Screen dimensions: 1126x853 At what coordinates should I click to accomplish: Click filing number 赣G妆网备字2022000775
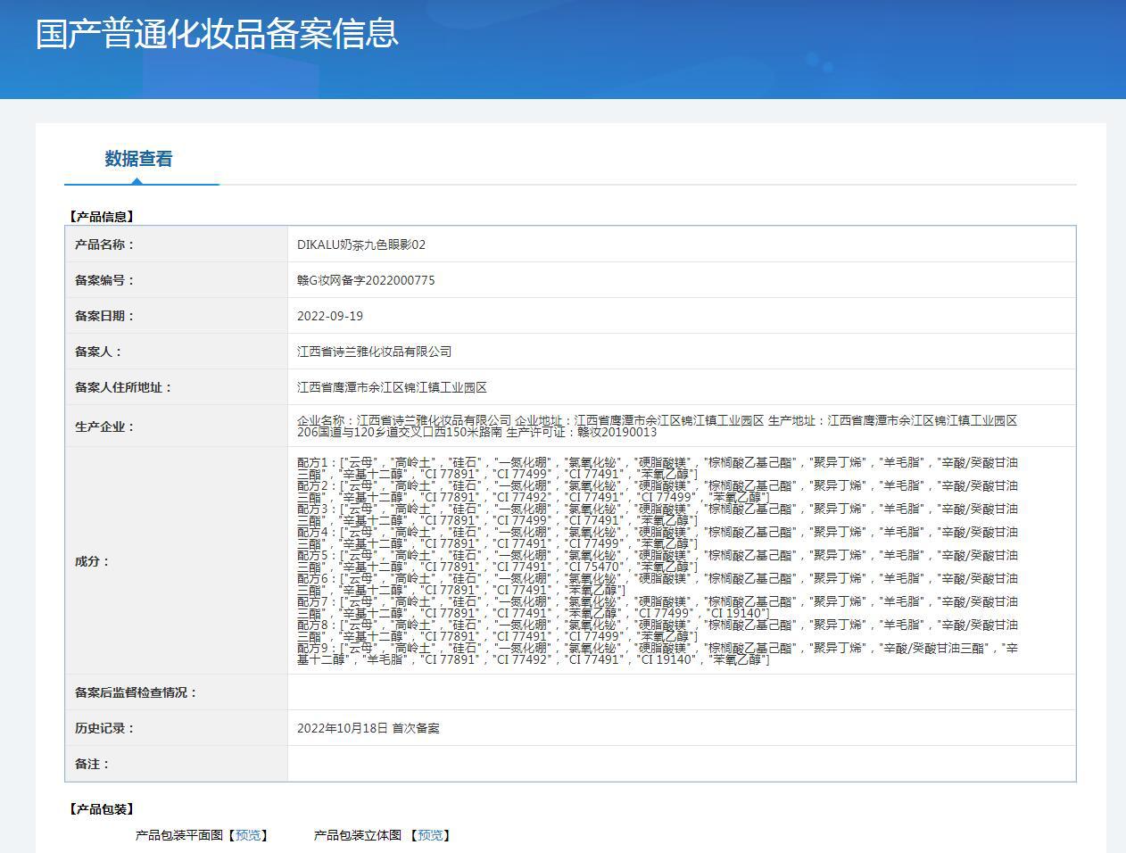point(366,280)
